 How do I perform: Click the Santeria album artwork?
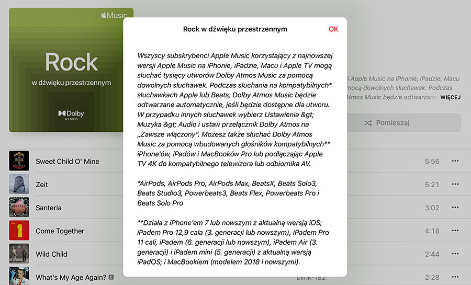click(x=19, y=208)
